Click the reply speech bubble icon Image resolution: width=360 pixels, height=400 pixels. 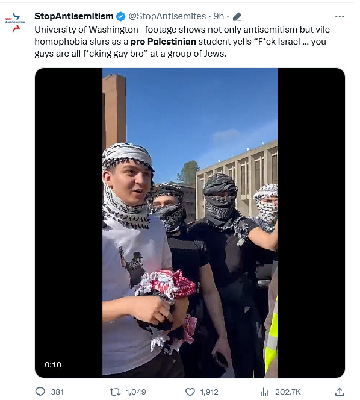40,392
